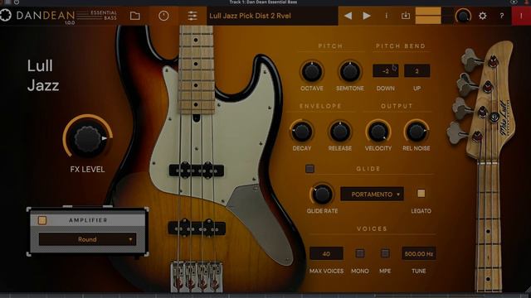531x298 pixels.
Task: Click the Max Voices field showing 40
Action: point(326,254)
